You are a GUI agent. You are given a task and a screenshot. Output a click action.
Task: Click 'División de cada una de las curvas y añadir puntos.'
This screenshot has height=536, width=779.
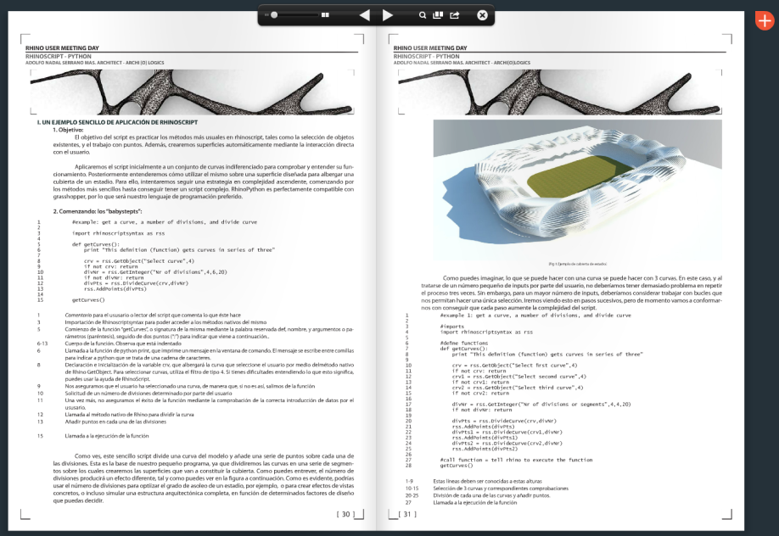point(491,495)
